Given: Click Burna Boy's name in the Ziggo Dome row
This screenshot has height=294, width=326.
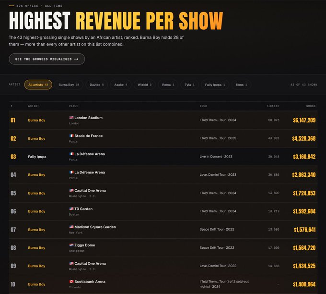Looking at the screenshot, I should pyautogui.click(x=36, y=247).
